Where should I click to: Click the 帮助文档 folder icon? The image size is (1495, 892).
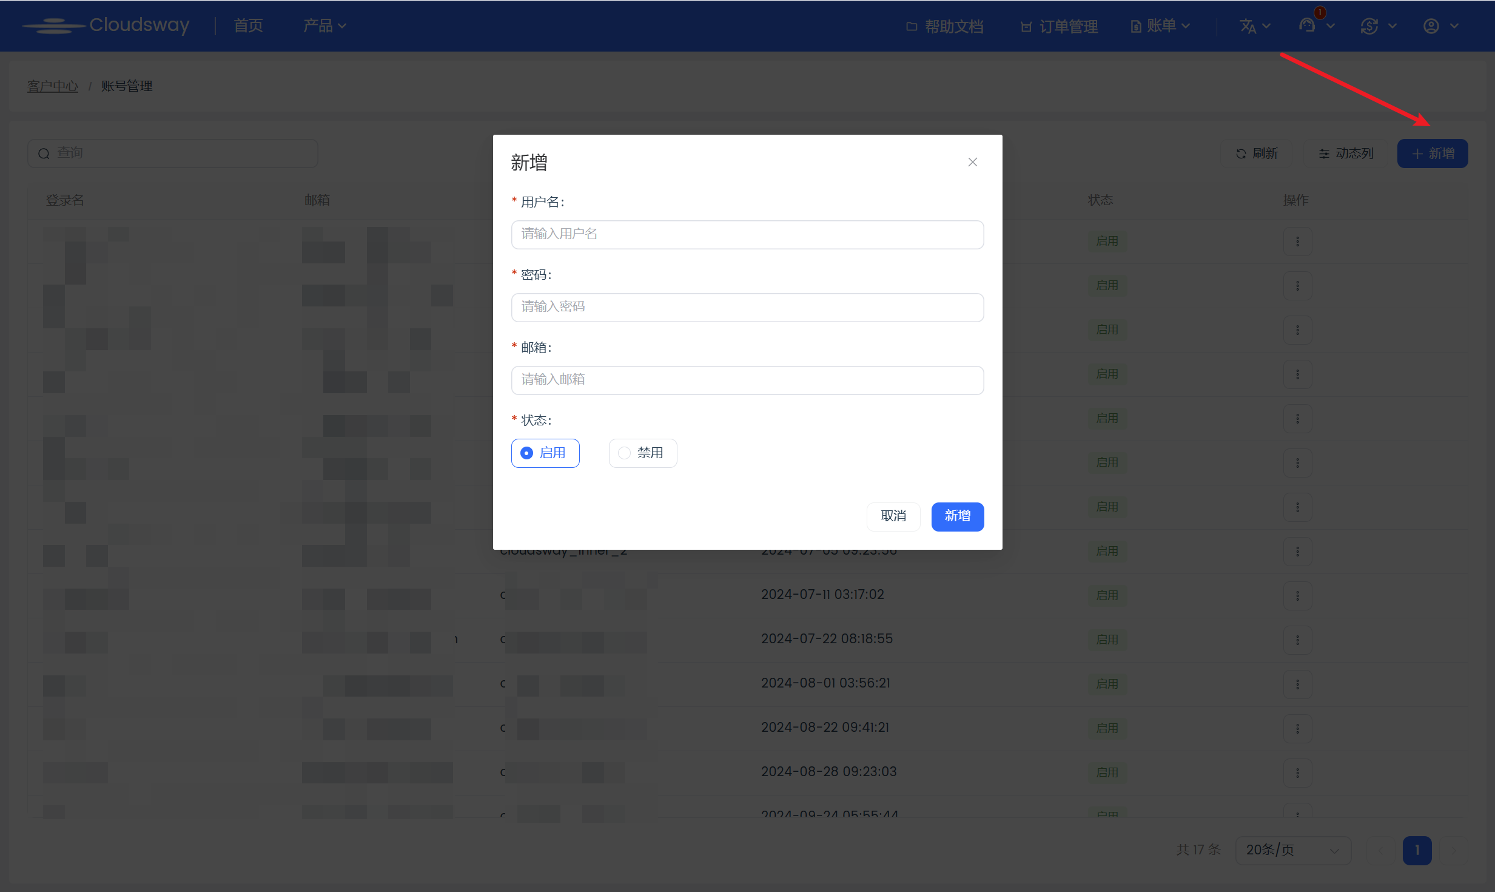tap(911, 27)
